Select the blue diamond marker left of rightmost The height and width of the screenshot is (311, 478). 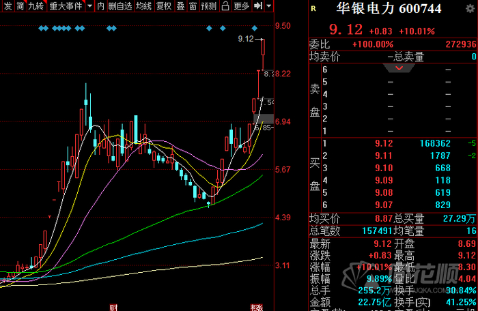pos(223,29)
